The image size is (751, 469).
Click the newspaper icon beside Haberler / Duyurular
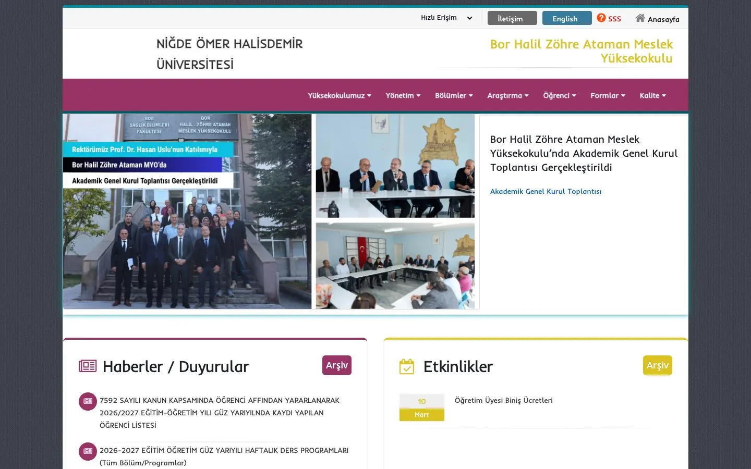tap(88, 366)
